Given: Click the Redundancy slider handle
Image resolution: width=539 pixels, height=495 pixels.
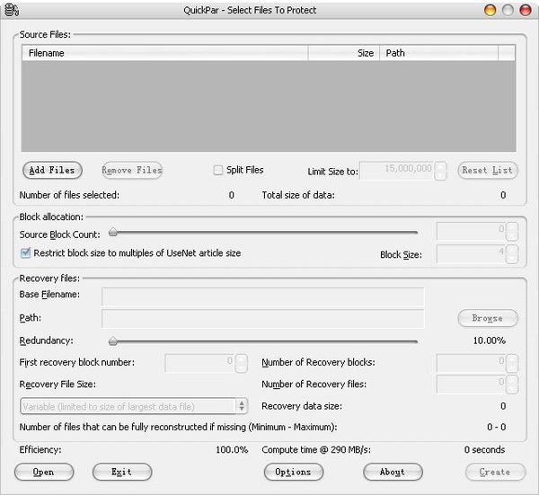Looking at the screenshot, I should coord(113,341).
